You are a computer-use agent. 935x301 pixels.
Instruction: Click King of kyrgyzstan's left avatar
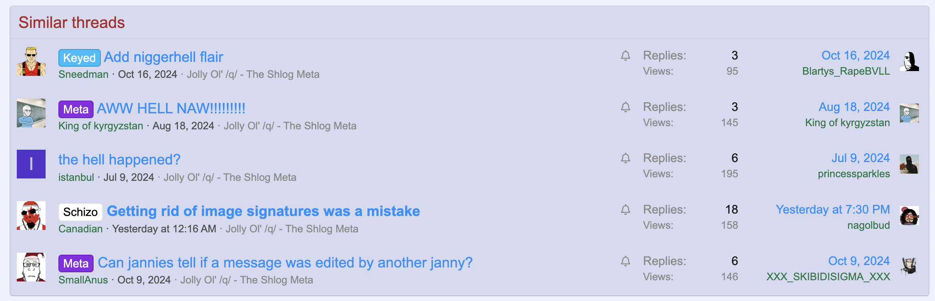point(31,113)
